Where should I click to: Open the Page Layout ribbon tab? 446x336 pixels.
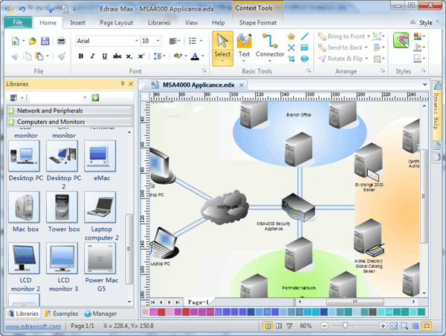pyautogui.click(x=117, y=22)
